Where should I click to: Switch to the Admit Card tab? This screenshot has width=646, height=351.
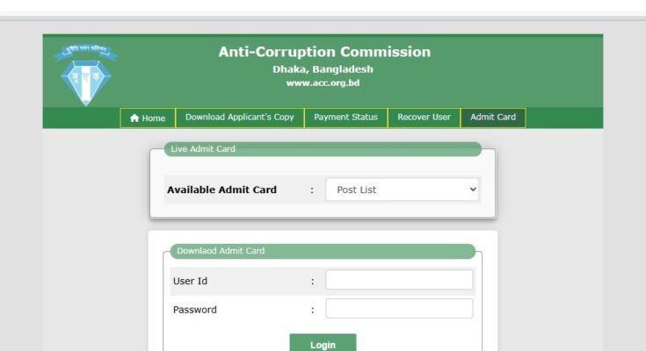tap(493, 118)
